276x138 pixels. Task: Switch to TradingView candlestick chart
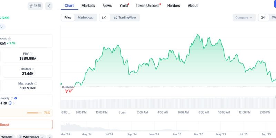click(x=126, y=18)
